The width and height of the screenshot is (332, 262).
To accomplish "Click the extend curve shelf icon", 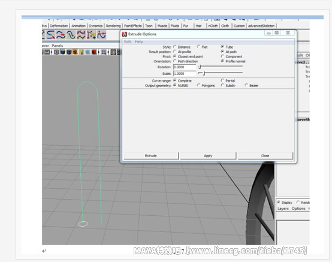I will coord(51,35).
